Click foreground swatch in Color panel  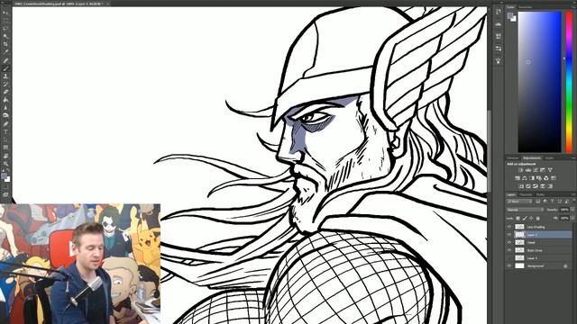510,15
